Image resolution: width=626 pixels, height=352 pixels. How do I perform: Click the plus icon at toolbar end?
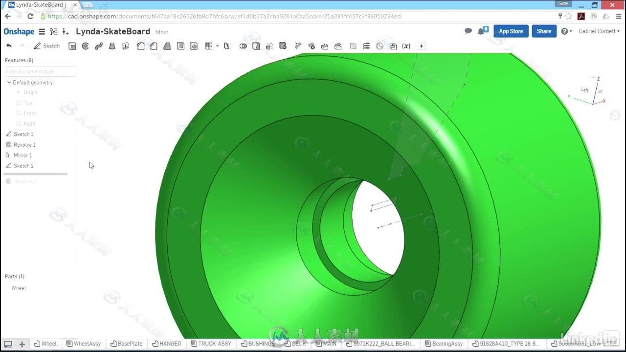[422, 46]
